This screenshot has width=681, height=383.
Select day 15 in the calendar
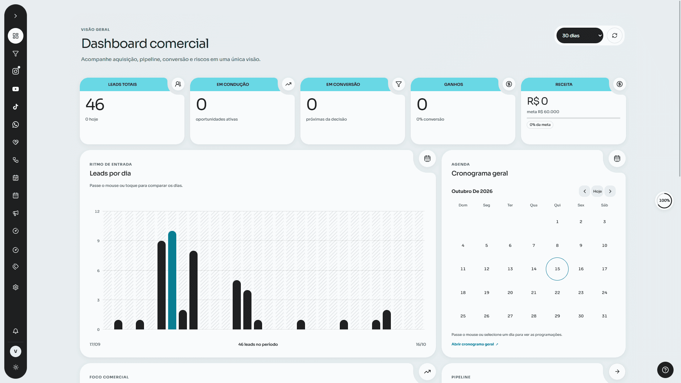pos(557,269)
